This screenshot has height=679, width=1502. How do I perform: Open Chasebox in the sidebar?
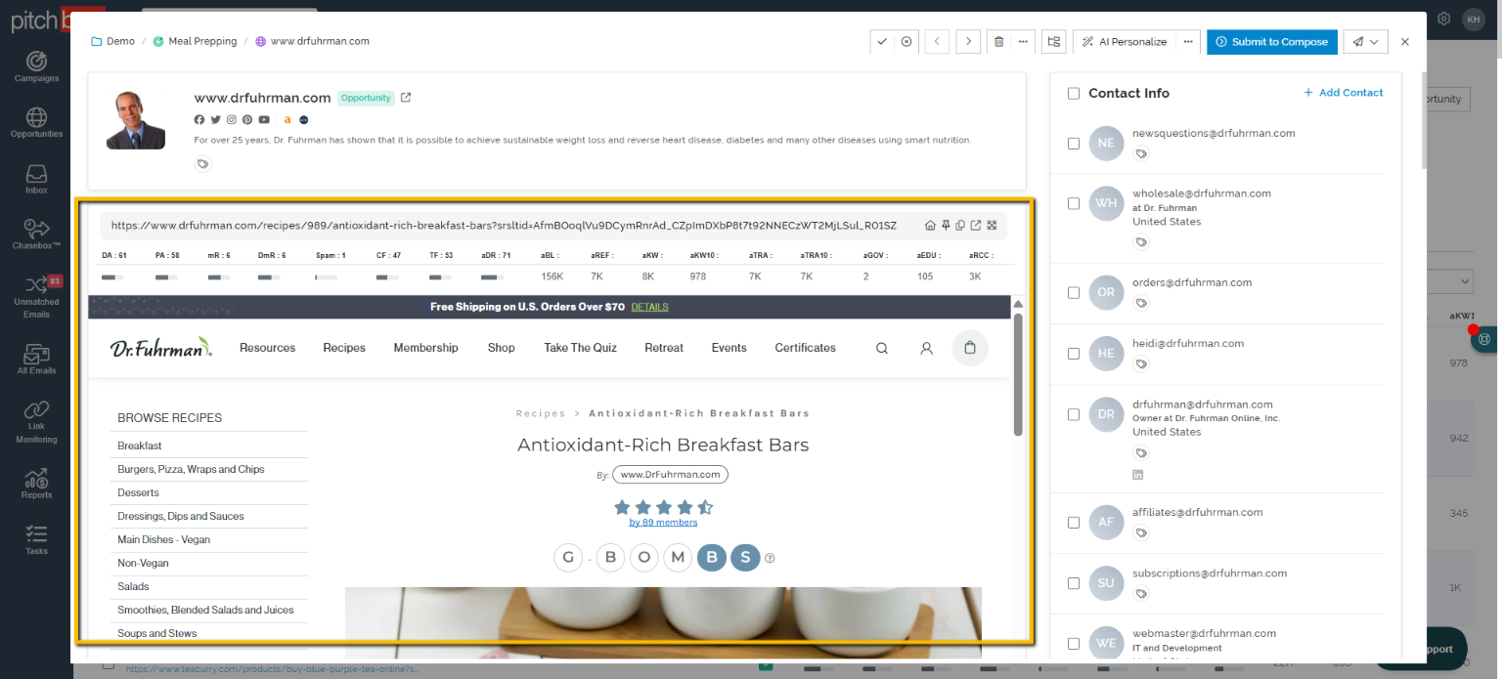[x=36, y=234]
